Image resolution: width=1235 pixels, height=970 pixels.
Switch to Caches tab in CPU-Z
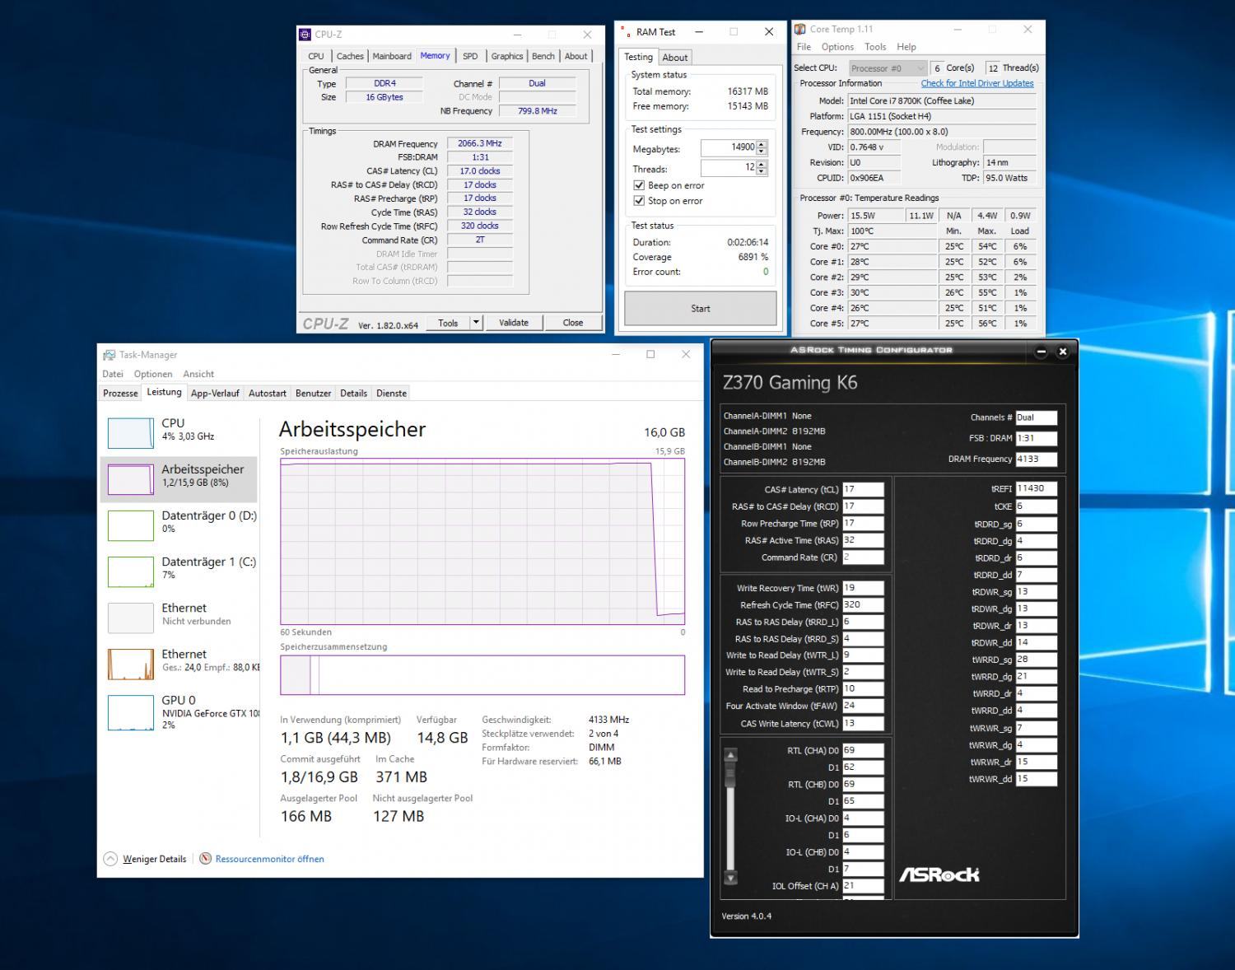(x=350, y=56)
